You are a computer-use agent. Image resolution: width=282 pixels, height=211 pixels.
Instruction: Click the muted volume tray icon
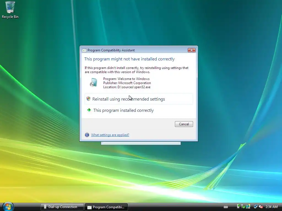pos(261,207)
